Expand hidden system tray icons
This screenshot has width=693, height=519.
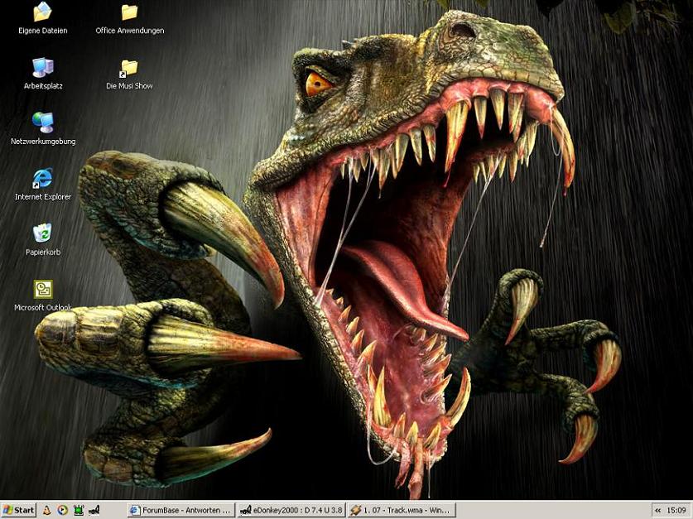coord(657,510)
